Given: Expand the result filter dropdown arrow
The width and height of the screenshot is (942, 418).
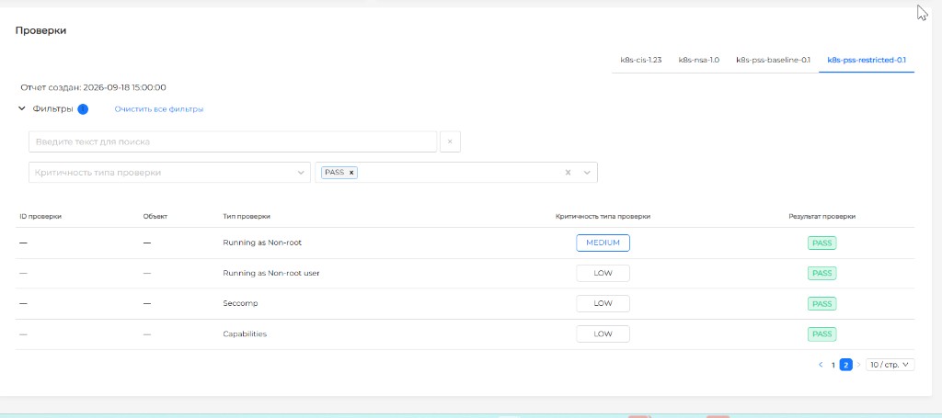Looking at the screenshot, I should [x=587, y=172].
